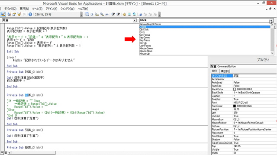The width and height of the screenshot is (277, 155).
Task: Open the ウィンドウ(W) menu
Action: (68, 9)
